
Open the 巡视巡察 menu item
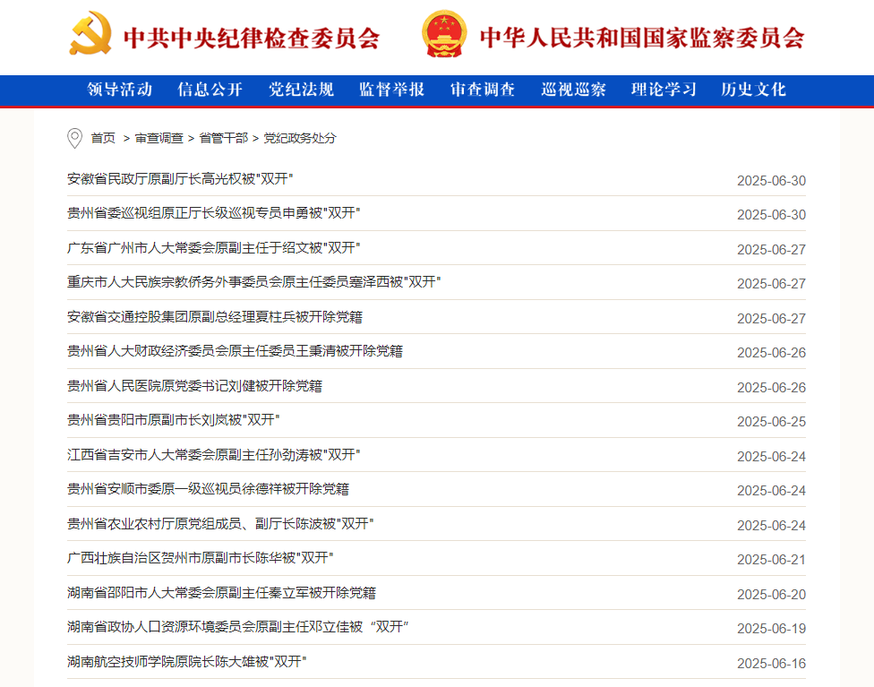[572, 90]
